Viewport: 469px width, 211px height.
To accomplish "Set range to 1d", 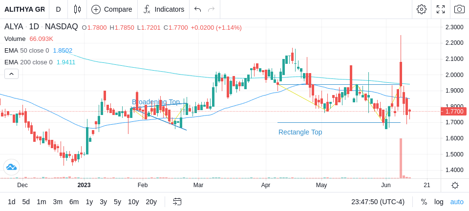I will click(x=11, y=202).
